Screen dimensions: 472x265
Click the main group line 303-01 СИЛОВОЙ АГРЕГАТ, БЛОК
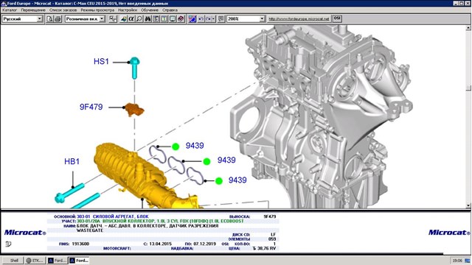[x=113, y=216]
